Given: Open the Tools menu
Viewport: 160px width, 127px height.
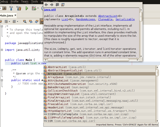Looking at the screenshot, I should click(35, 2).
